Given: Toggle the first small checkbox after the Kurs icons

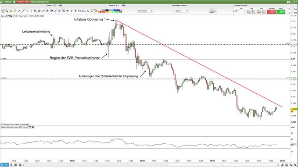Looking at the screenshot, I should [x=14, y=16].
